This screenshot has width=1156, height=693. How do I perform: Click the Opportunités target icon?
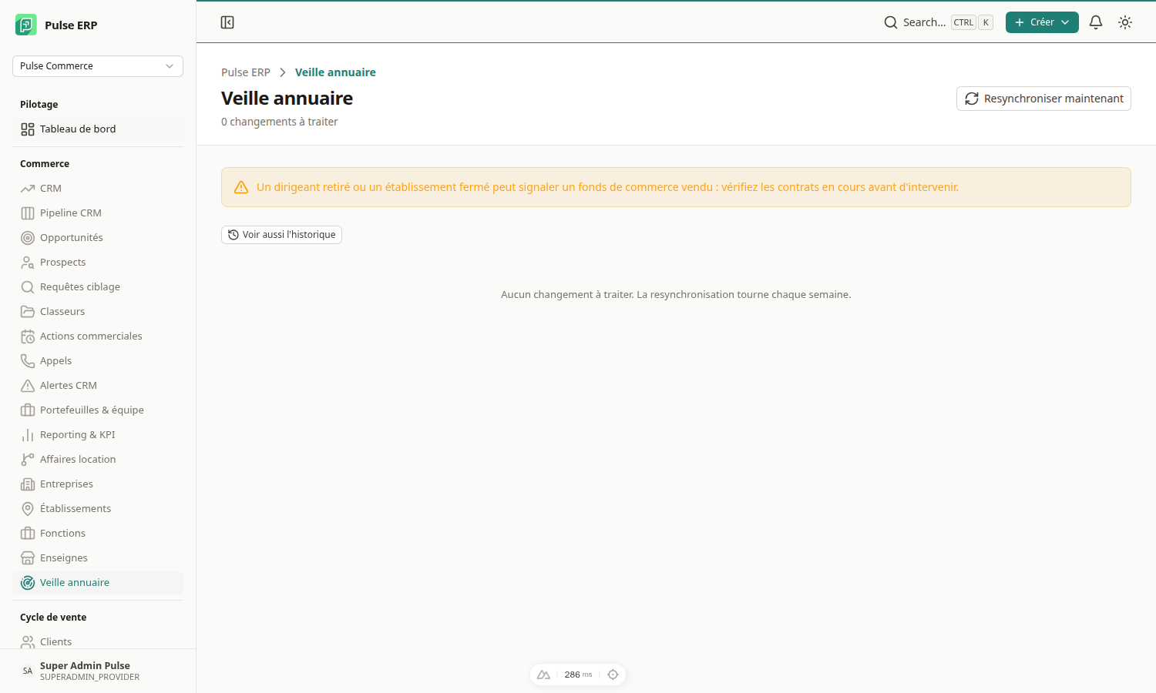(28, 238)
